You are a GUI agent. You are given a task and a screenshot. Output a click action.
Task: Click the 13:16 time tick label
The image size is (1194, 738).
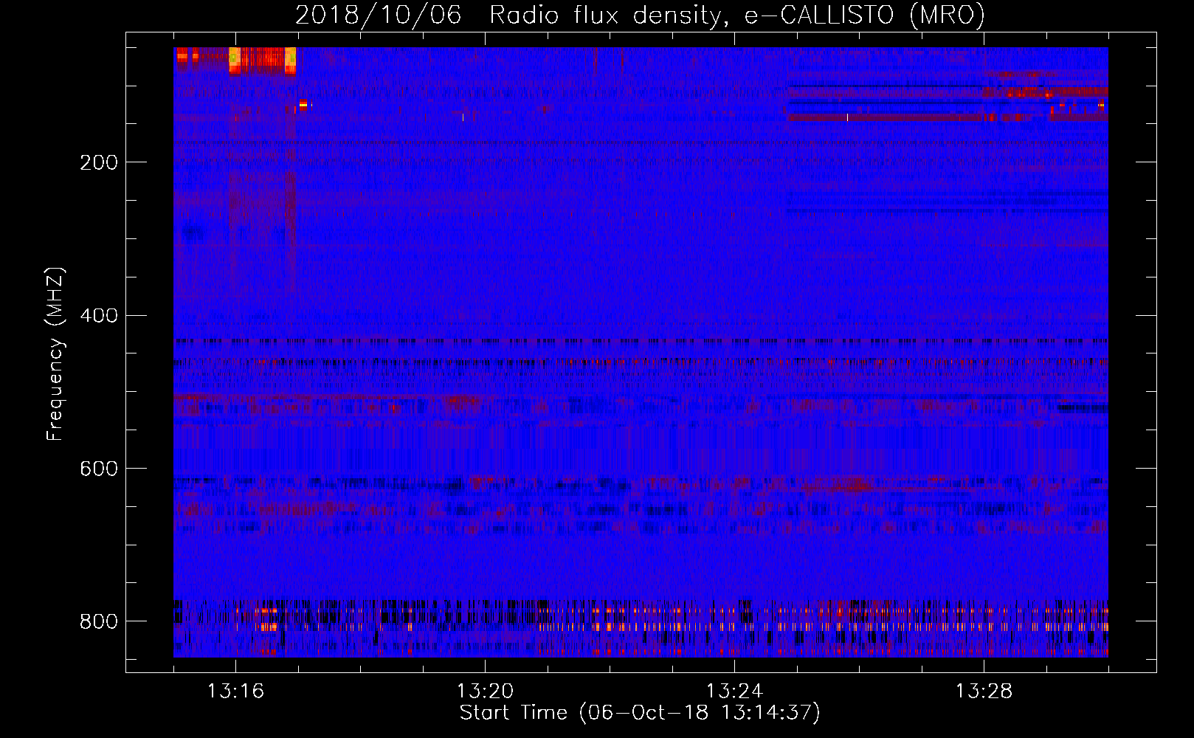click(235, 692)
